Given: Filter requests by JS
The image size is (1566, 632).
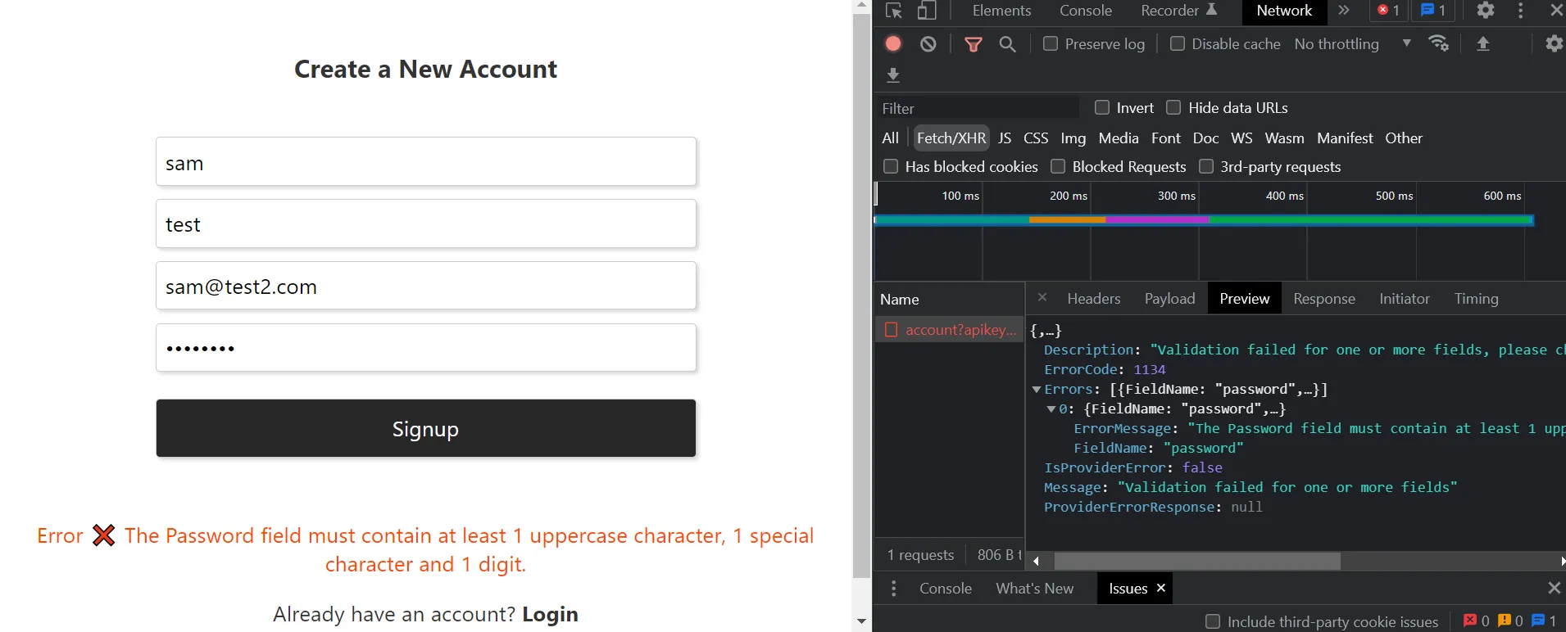Looking at the screenshot, I should click(1005, 138).
